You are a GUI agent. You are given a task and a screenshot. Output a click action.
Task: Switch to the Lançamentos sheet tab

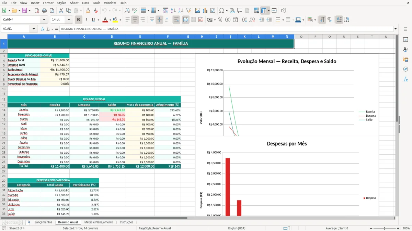click(43, 222)
